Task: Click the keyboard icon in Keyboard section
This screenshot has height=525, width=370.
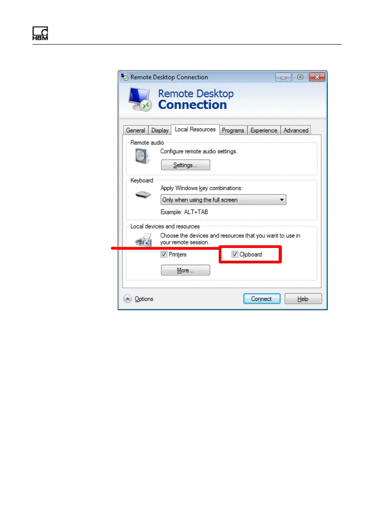Action: coord(143,194)
